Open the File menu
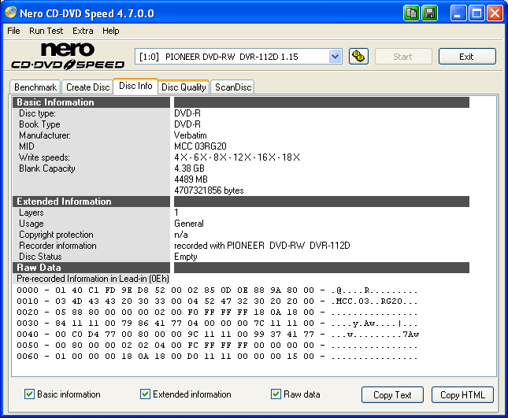 coord(13,31)
